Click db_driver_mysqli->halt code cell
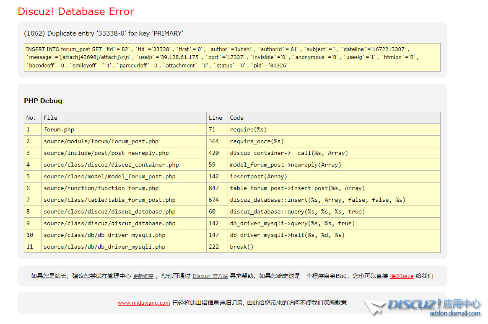 334,235
